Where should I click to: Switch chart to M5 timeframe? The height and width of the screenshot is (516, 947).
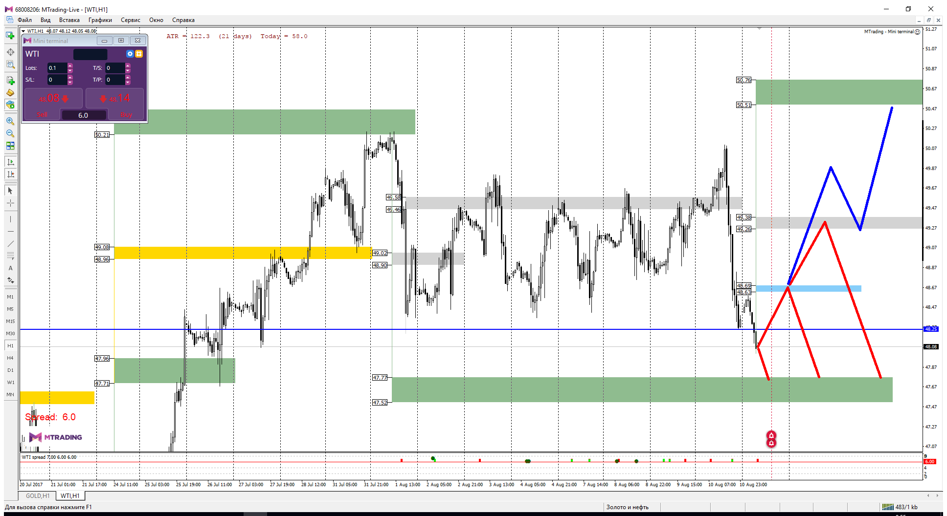coord(10,309)
